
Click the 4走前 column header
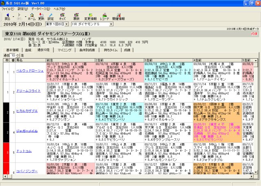tap(217, 60)
